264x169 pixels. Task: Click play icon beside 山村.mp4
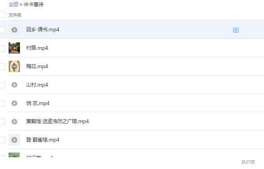(x=14, y=85)
